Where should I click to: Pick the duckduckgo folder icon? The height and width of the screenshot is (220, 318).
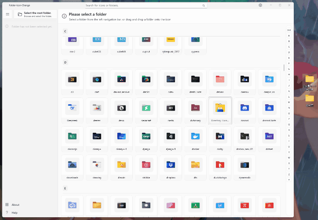220,168
